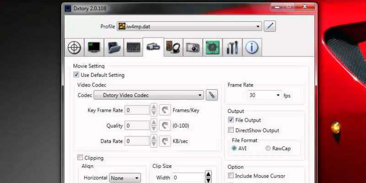Click the (0-100) quality range text
Image resolution: width=366 pixels, height=183 pixels.
pyautogui.click(x=181, y=126)
